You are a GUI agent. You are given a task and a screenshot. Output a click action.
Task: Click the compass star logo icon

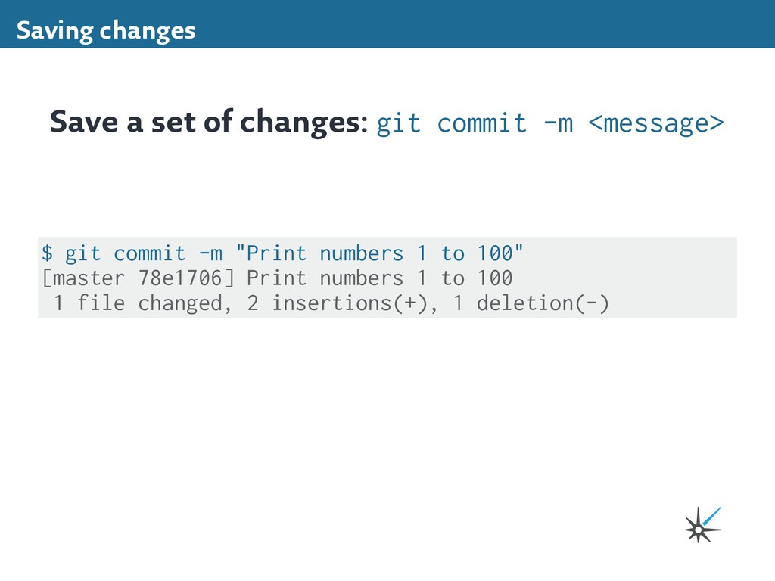tap(697, 530)
